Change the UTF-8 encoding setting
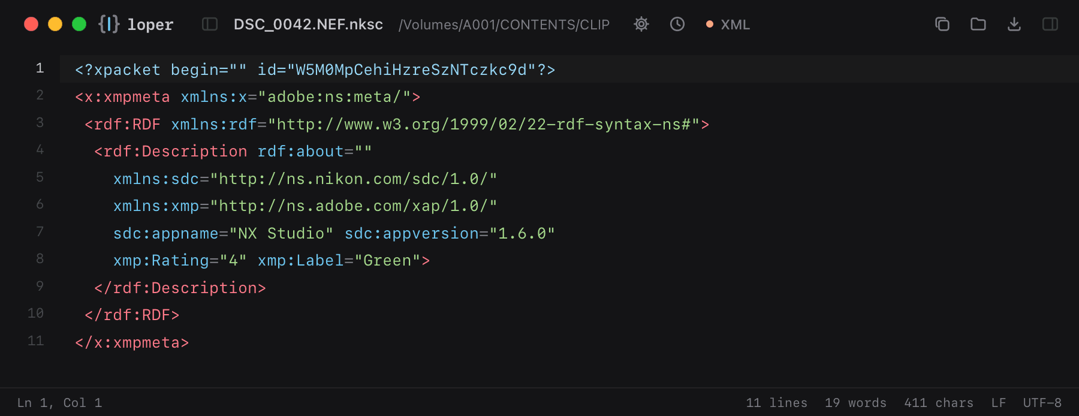The height and width of the screenshot is (416, 1079). click(1042, 403)
